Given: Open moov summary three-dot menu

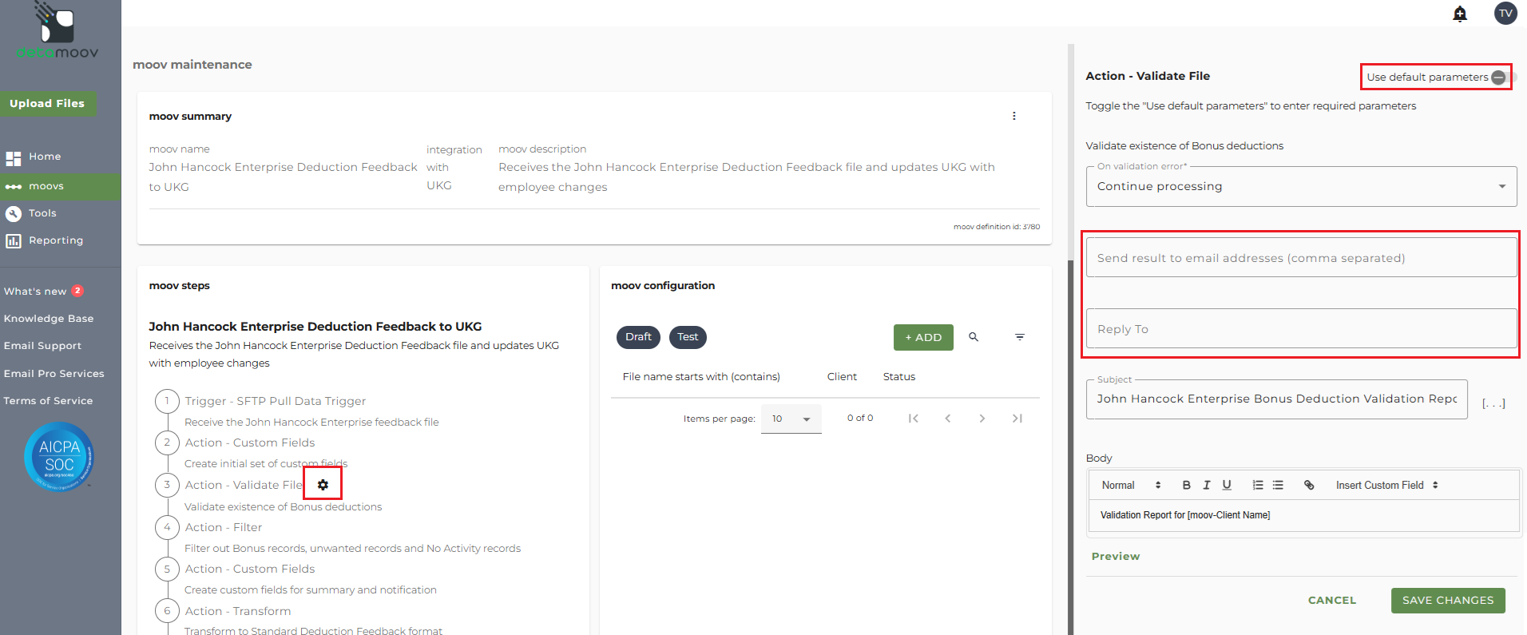Looking at the screenshot, I should coord(1014,116).
